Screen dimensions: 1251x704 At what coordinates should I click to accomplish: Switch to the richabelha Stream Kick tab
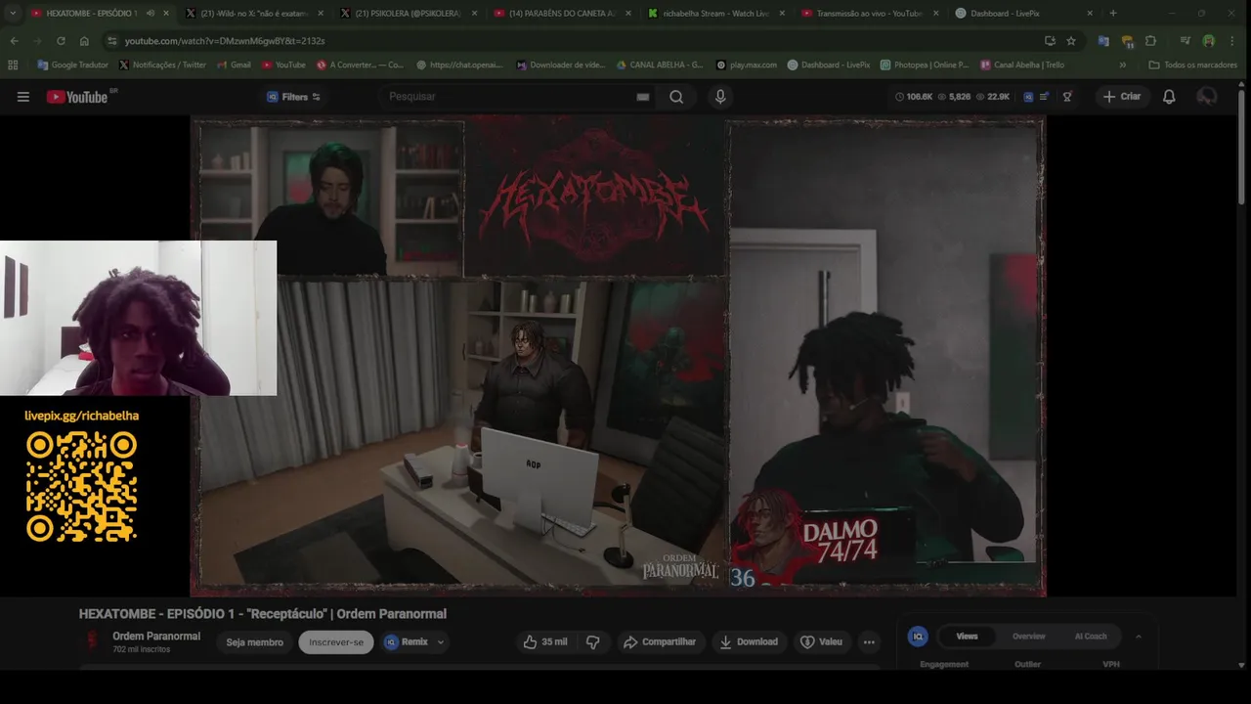717,14
